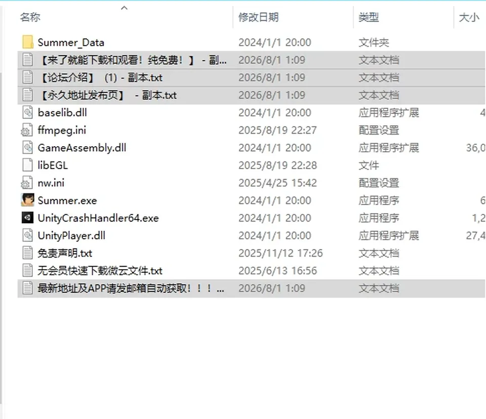486x419 pixels.
Task: Select the 免责声明.txt file name
Action: point(65,253)
